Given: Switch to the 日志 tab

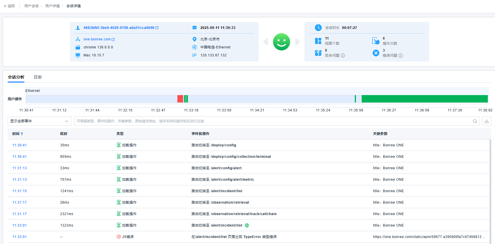Looking at the screenshot, I should 38,77.
